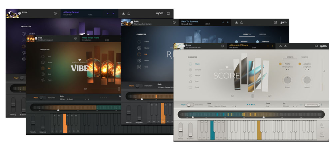Go to next preset in Relic
The width and height of the screenshot is (333, 151).
[228, 22]
